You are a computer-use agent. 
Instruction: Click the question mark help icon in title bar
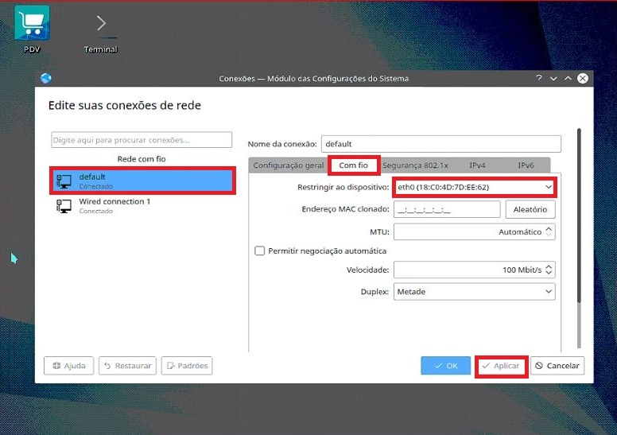539,78
